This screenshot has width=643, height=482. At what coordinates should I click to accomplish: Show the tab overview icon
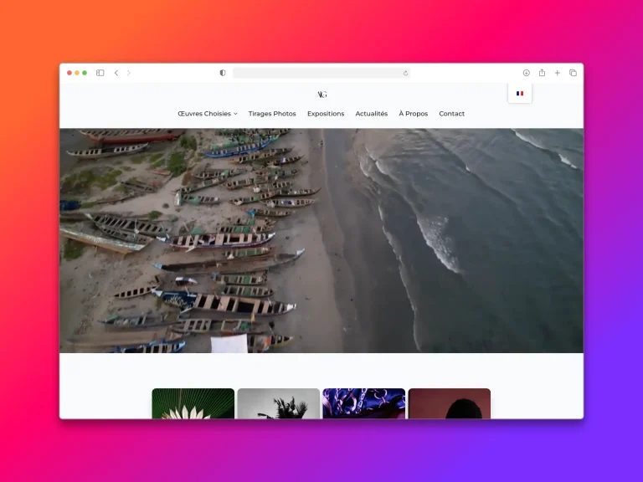pyautogui.click(x=573, y=73)
